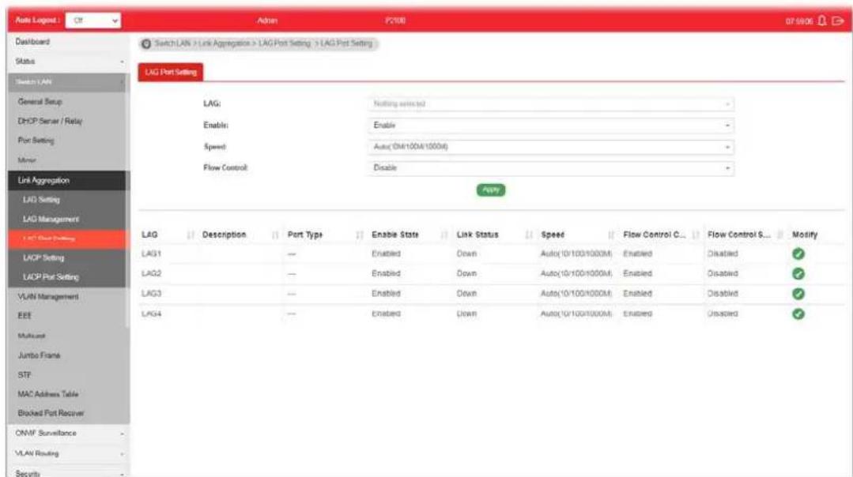Sort table by Link Status column
The width and height of the screenshot is (853, 477).
[x=529, y=235]
